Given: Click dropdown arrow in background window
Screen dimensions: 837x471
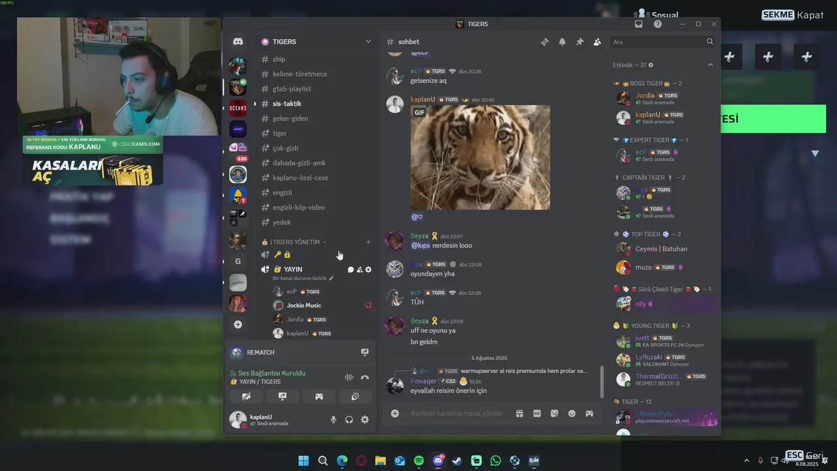Looking at the screenshot, I should coord(815,153).
